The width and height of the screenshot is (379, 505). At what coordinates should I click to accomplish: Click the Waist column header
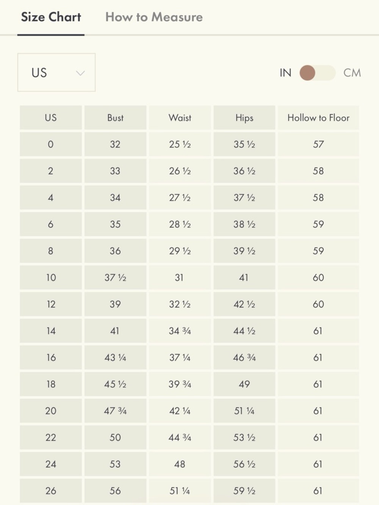180,118
